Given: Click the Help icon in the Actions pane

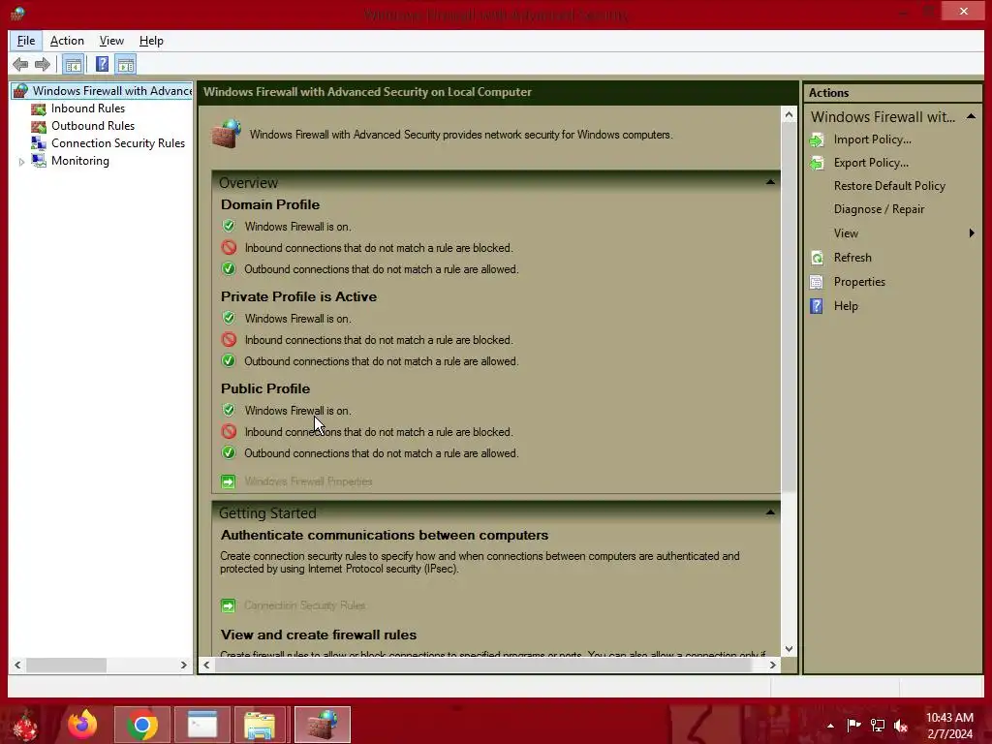Looking at the screenshot, I should coord(817,306).
